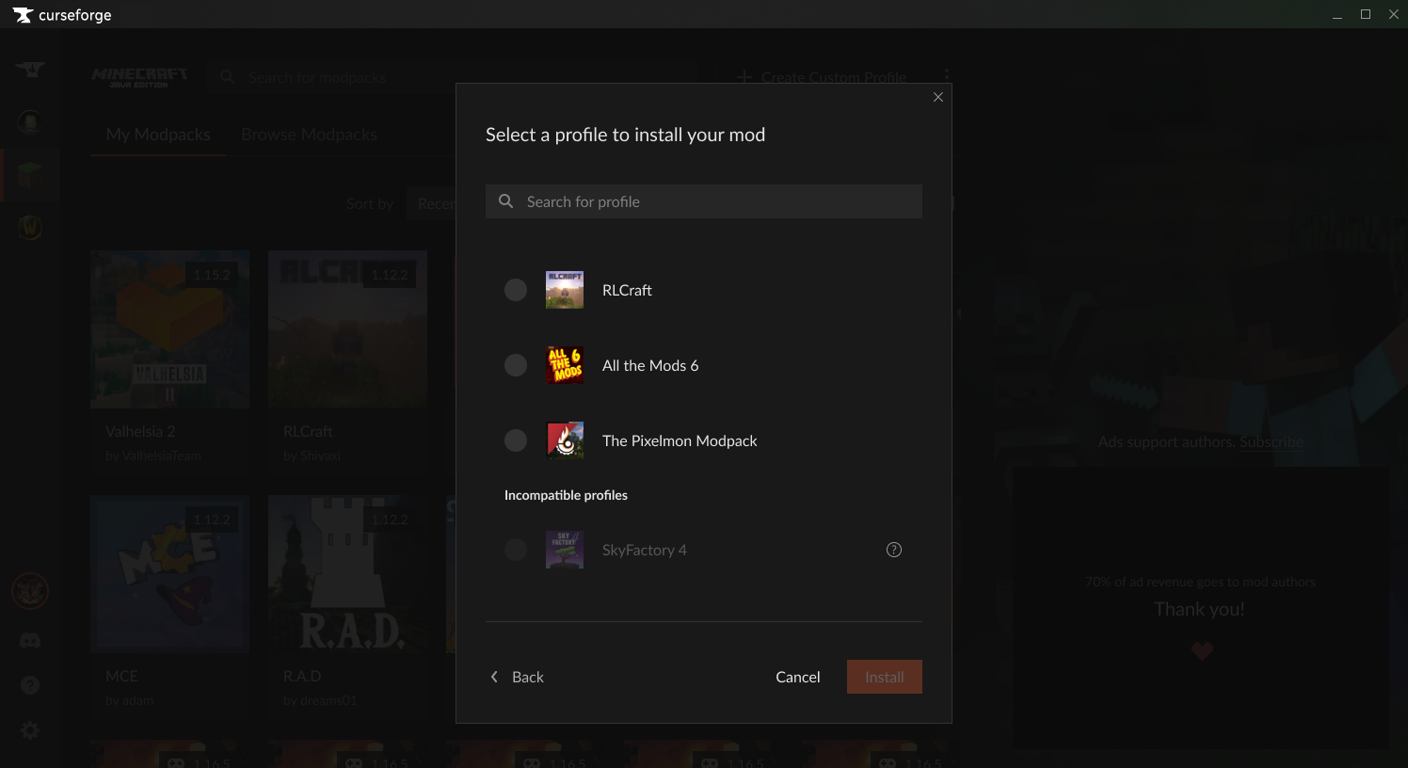Click Create Custom Profile

[x=822, y=77]
